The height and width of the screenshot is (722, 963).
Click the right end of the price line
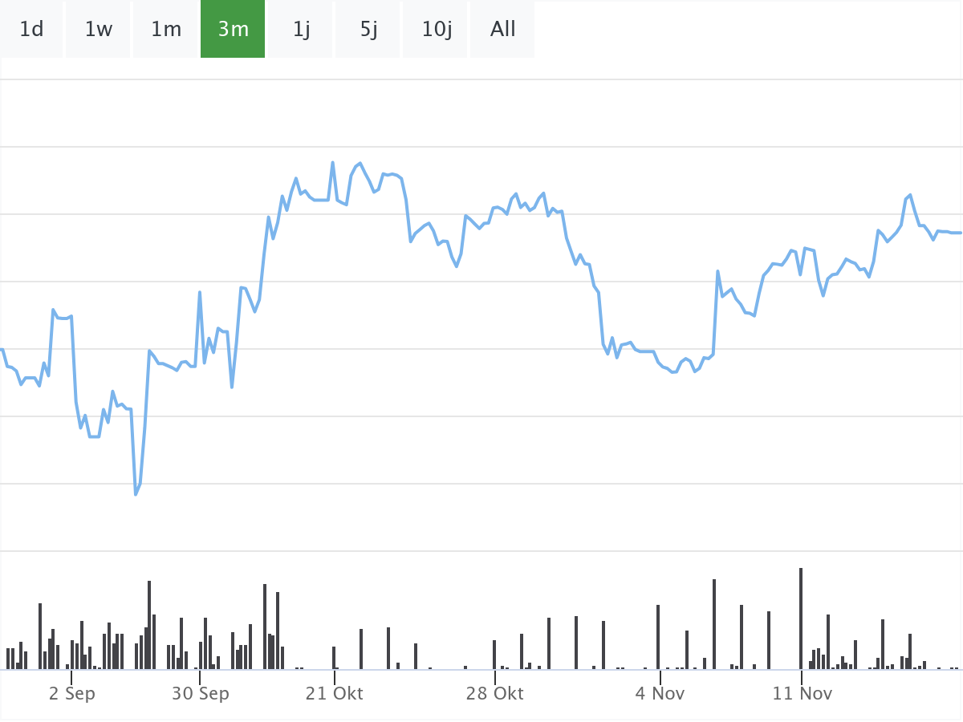(960, 233)
